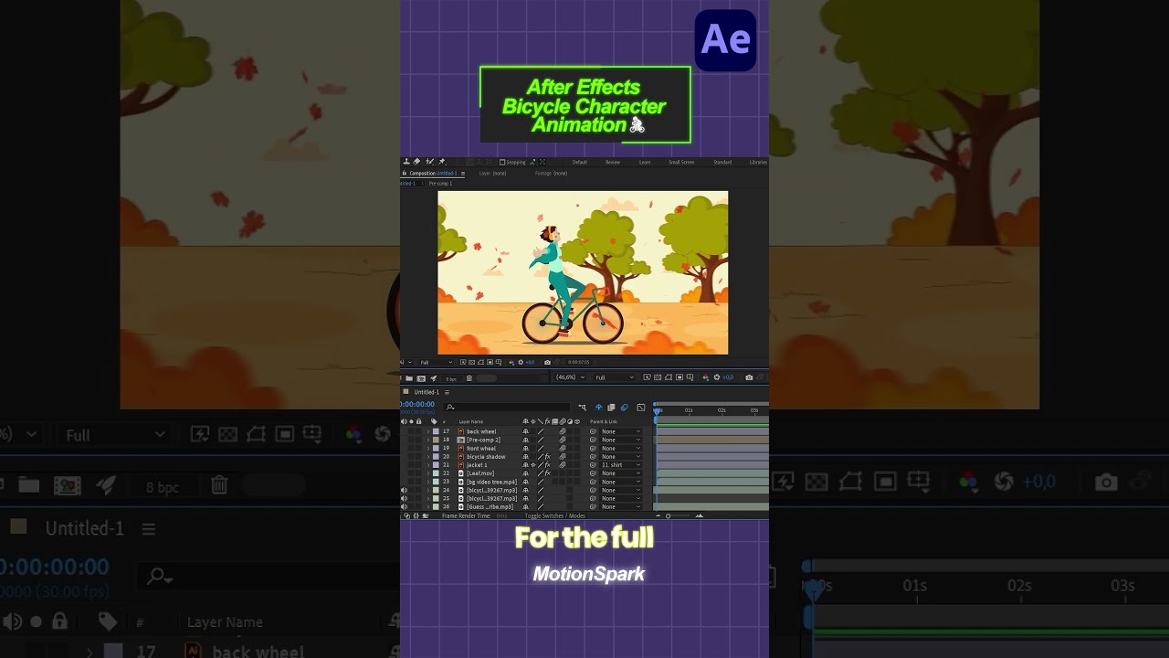Click the Layer Name column header
Screen dimensions: 1169x658
click(x=471, y=422)
